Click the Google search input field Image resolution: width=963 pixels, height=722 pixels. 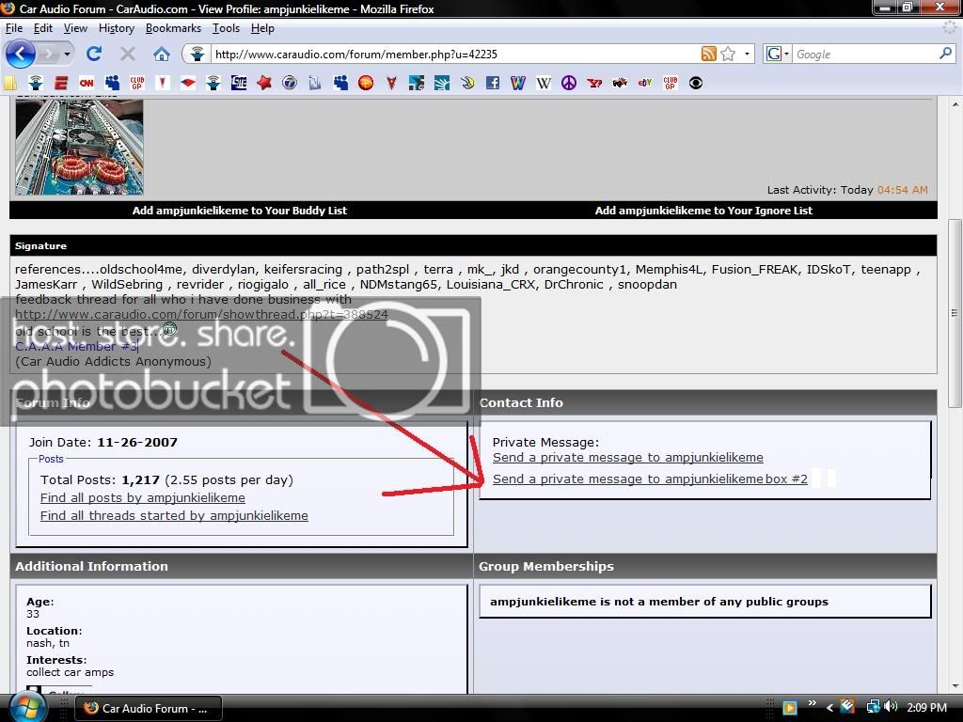click(x=865, y=54)
